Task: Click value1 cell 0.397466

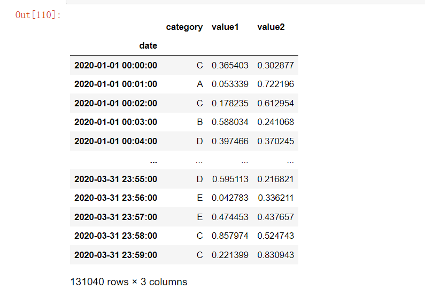Action: (230, 141)
